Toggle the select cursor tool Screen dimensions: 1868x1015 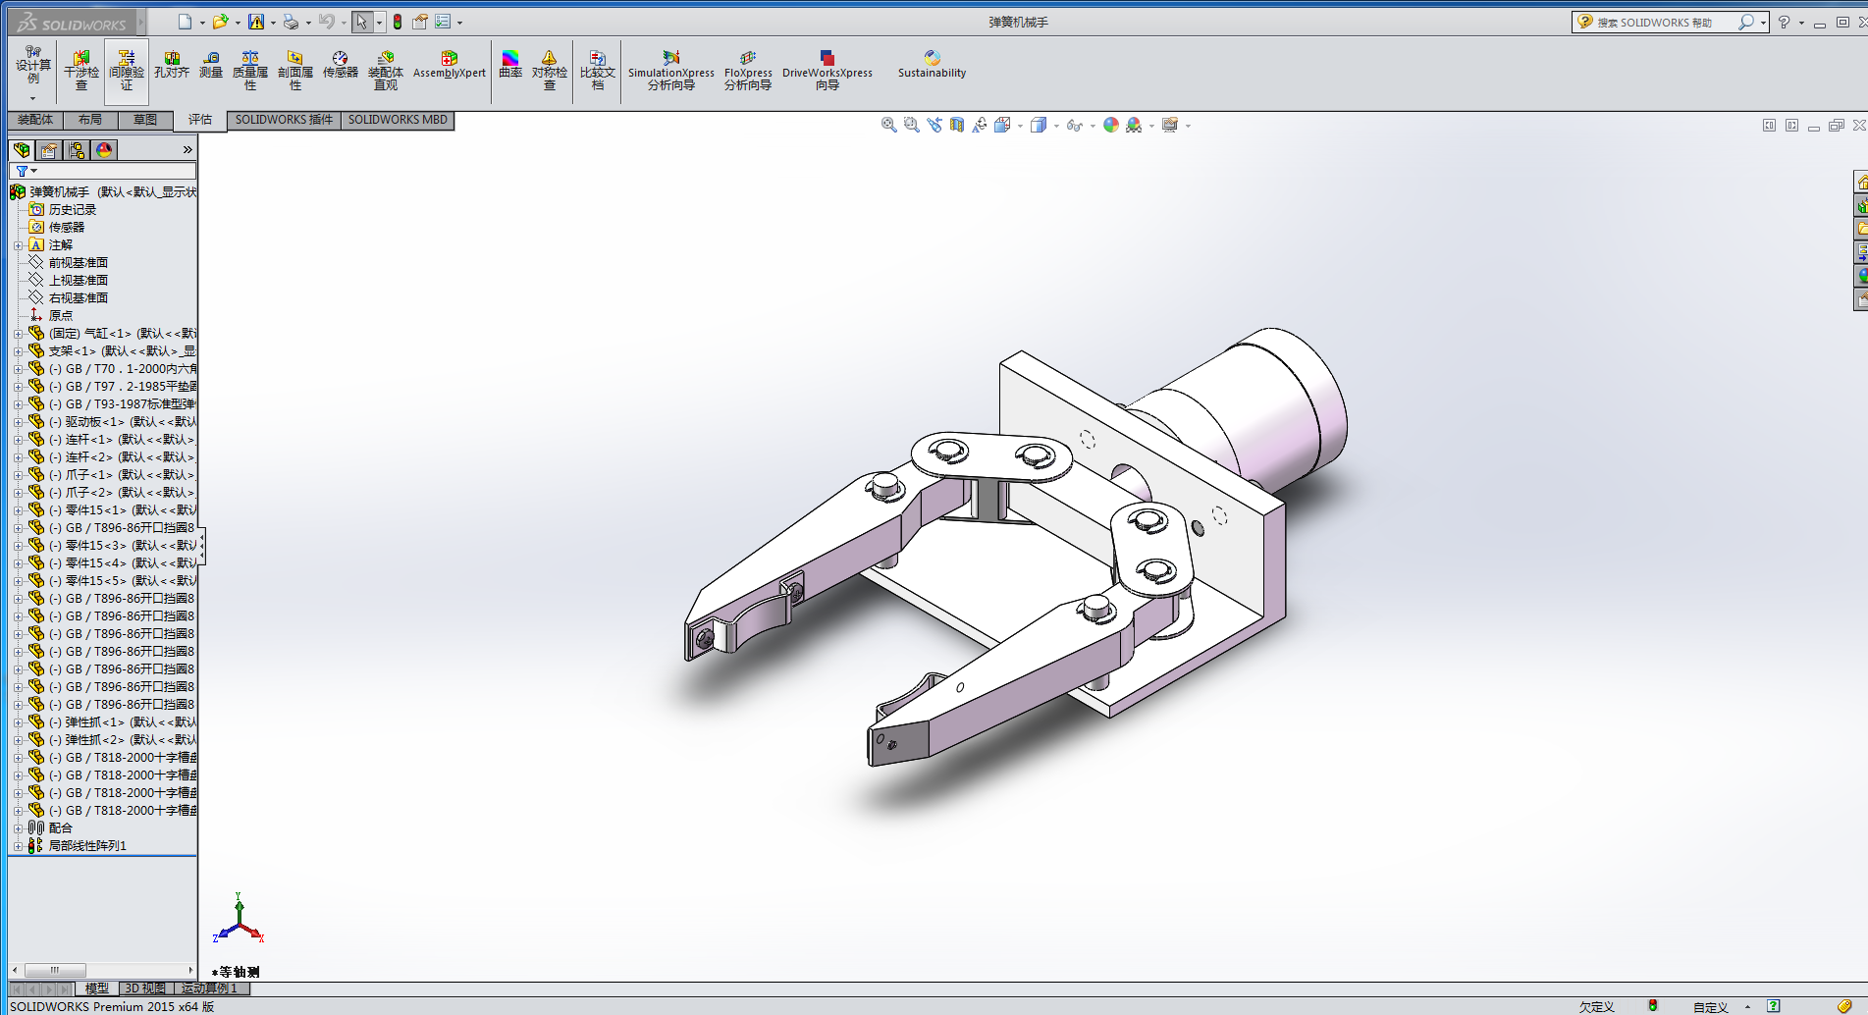[x=361, y=22]
